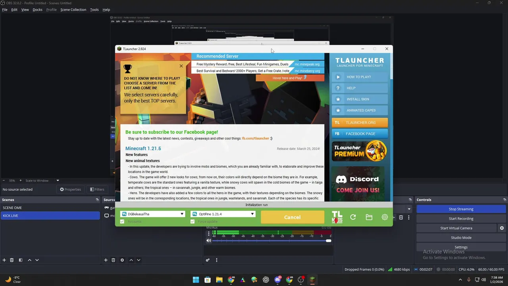
Task: Select the KICK LIVE scene
Action: [50, 216]
